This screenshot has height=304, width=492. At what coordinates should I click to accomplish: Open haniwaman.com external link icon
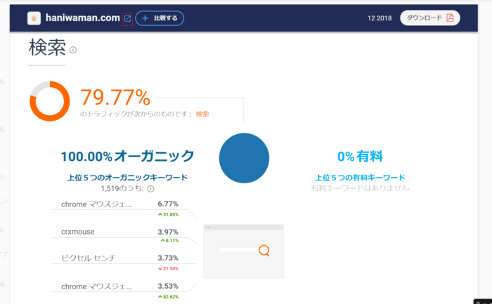(127, 18)
